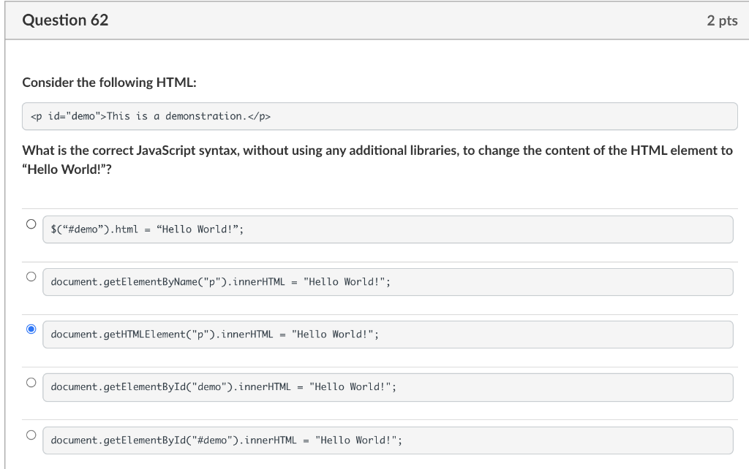The width and height of the screenshot is (749, 469).
Task: Select the getElementById("#demo") radio button
Action: [x=31, y=435]
